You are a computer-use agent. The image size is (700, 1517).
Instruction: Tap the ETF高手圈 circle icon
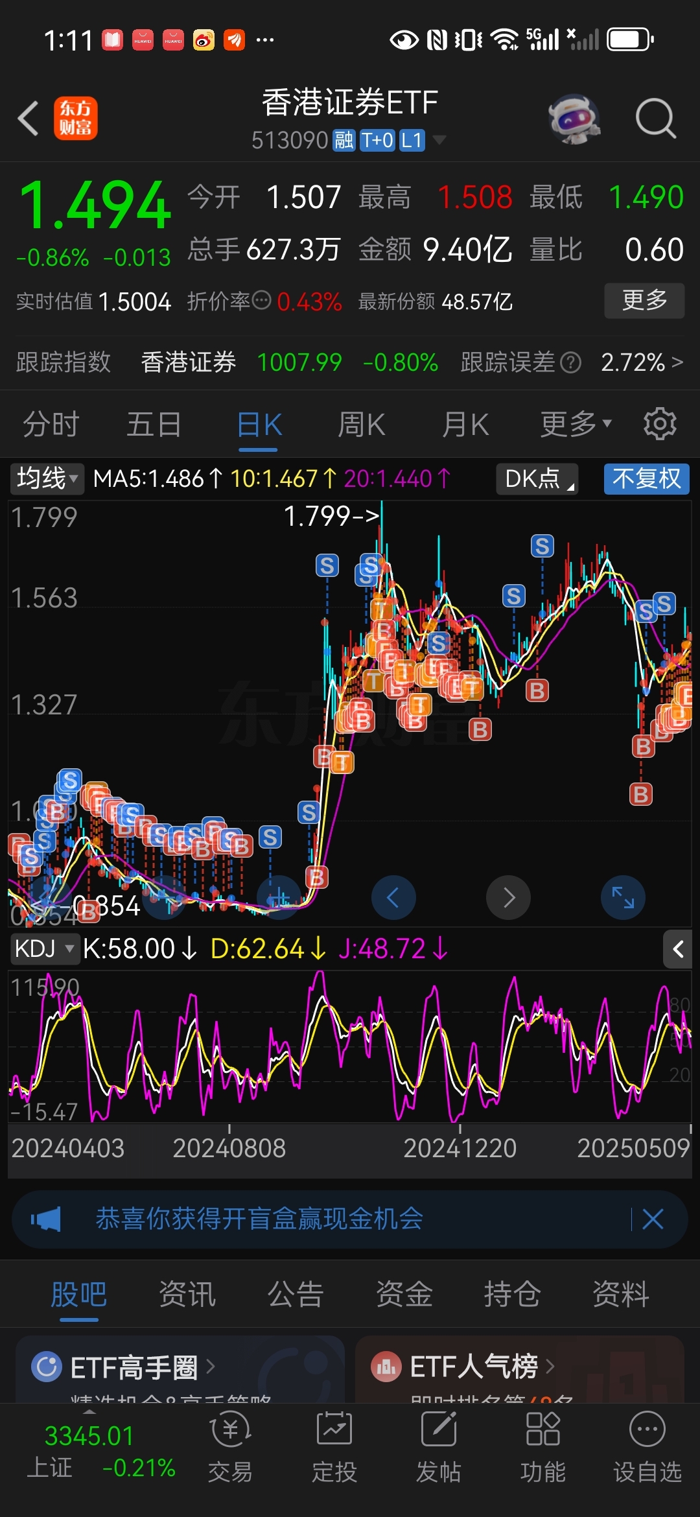[47, 1367]
